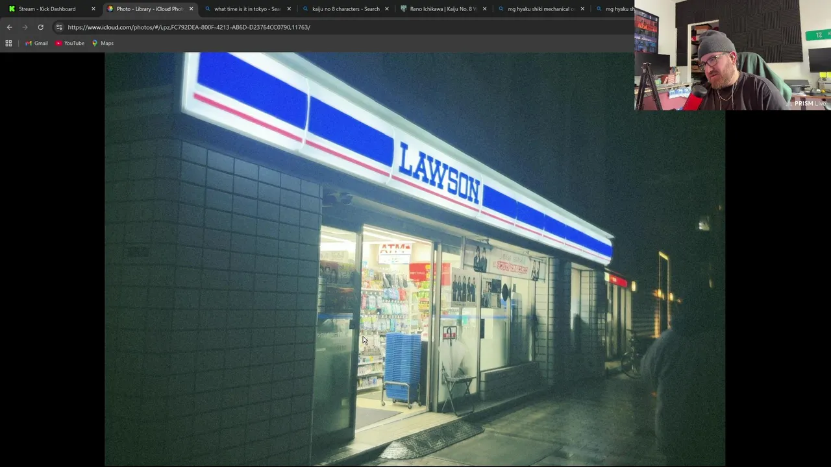Go back with the browser back arrow
Viewport: 831px width, 467px height.
pos(9,27)
